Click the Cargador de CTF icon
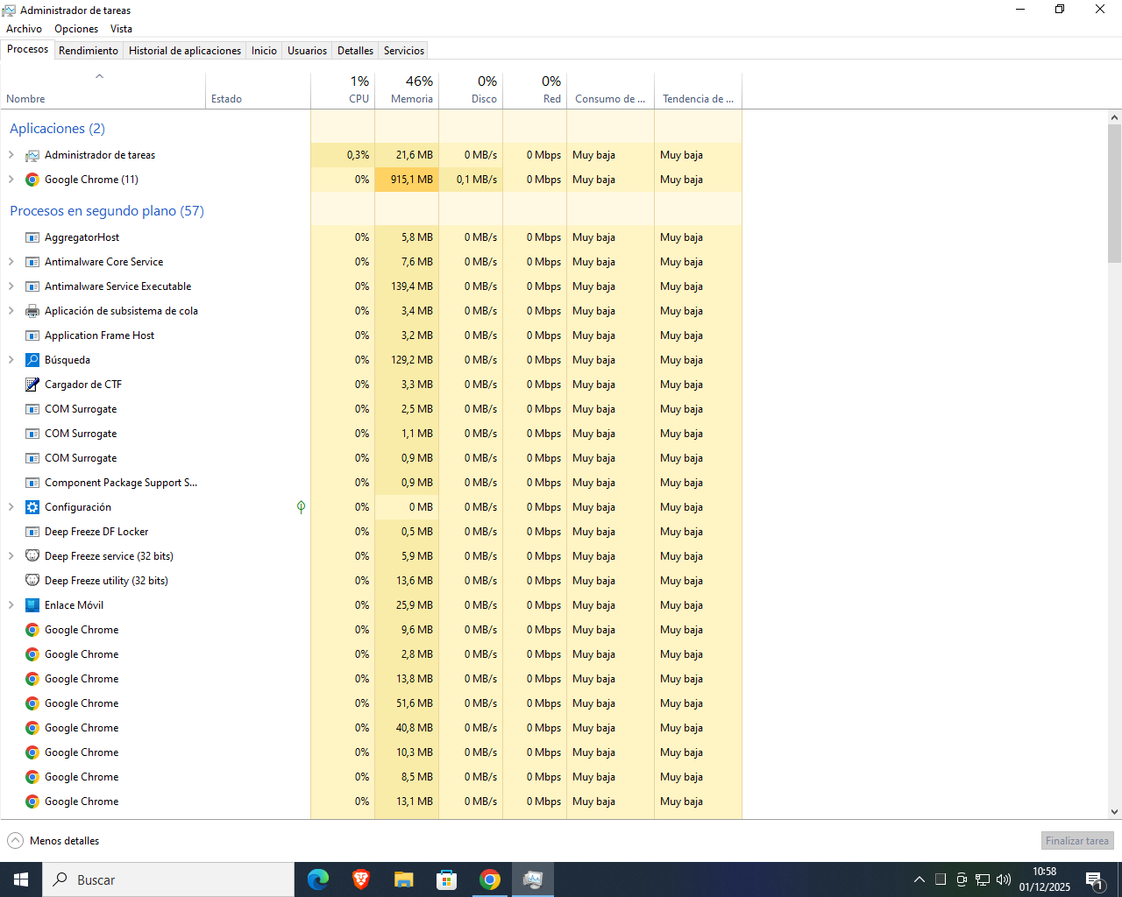The height and width of the screenshot is (897, 1122). click(x=32, y=385)
